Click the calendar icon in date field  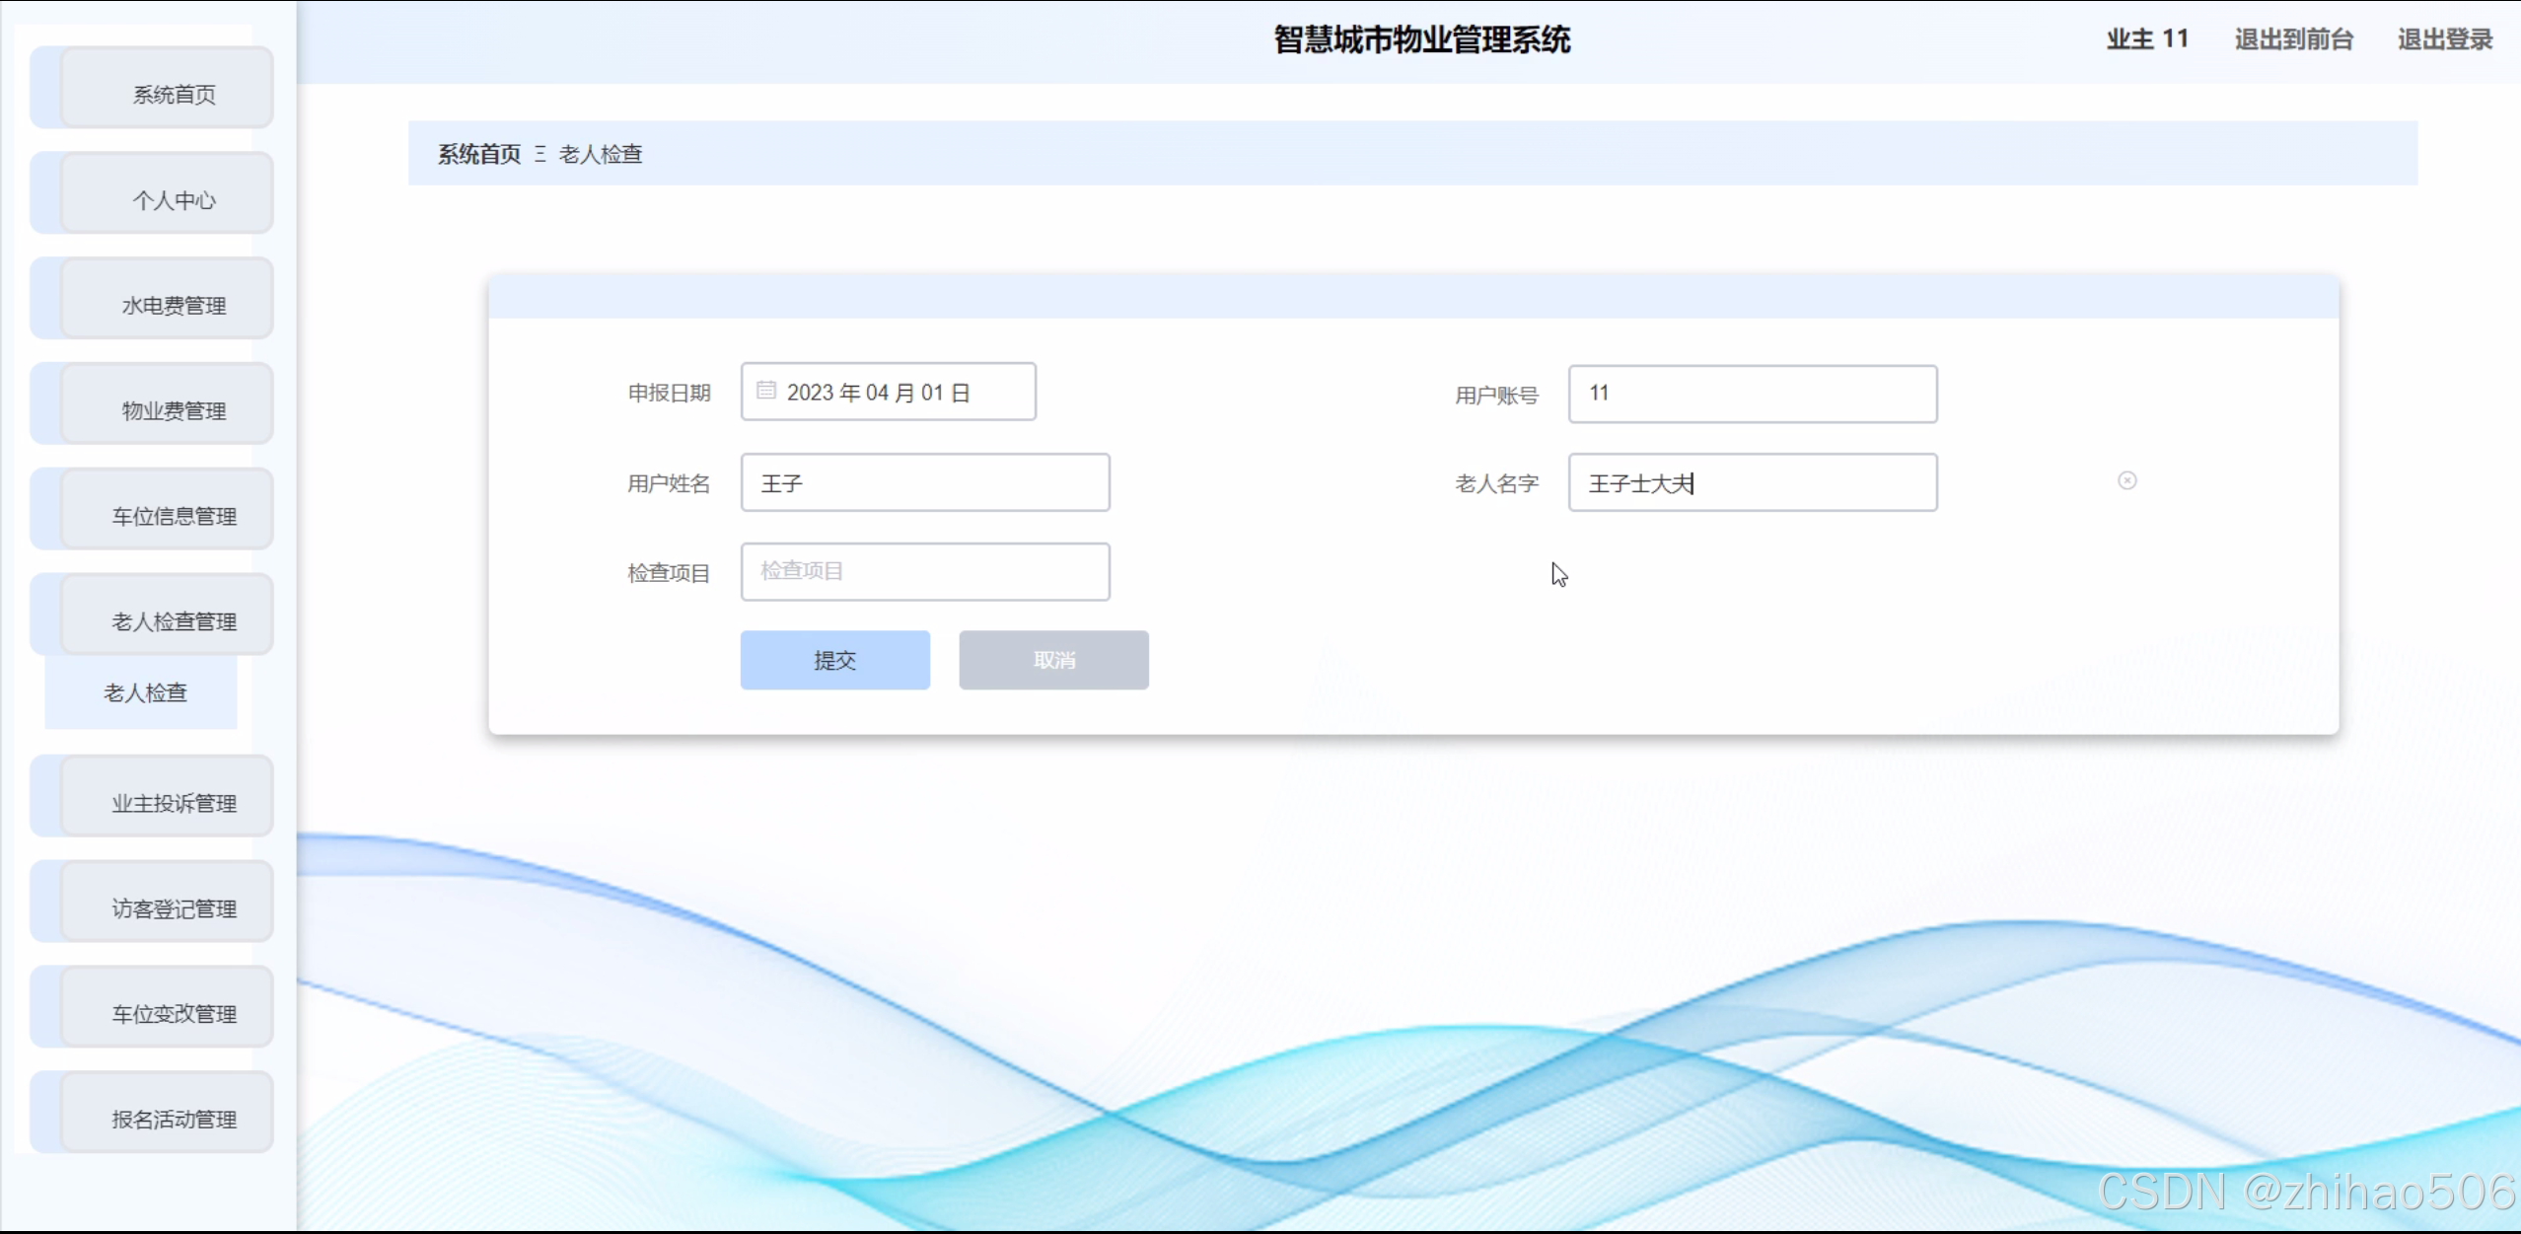[x=765, y=391]
